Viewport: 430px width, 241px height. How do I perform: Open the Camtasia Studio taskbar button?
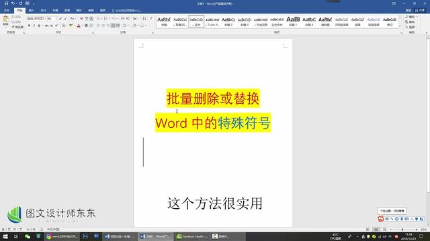point(192,236)
